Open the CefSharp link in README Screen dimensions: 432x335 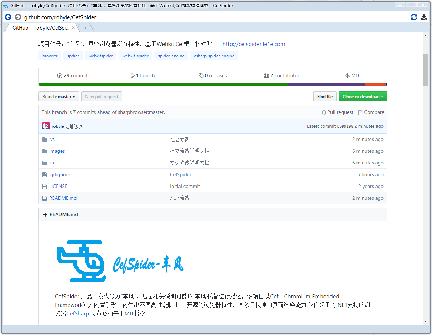click(x=78, y=314)
